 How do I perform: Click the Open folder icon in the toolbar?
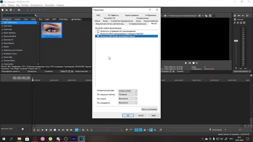(x=7, y=10)
